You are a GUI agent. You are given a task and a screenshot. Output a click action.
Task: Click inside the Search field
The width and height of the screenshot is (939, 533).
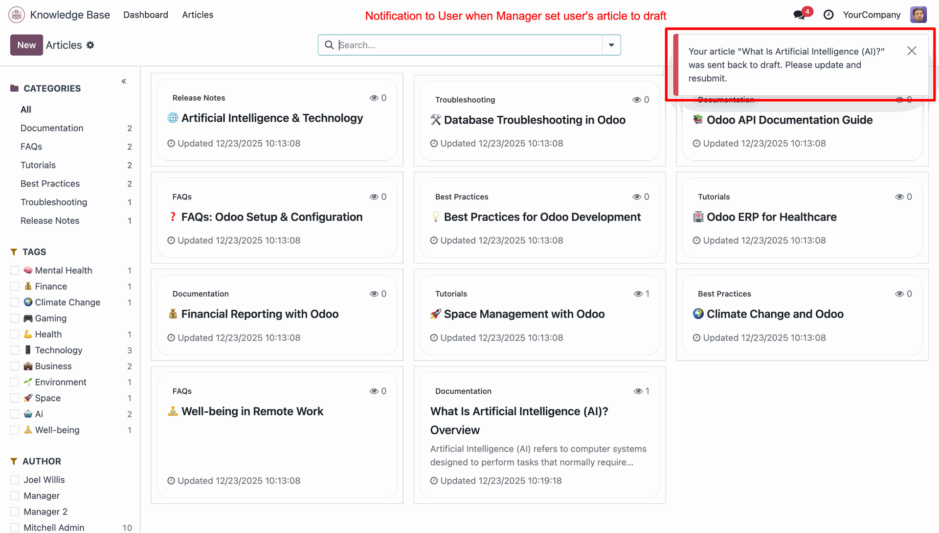465,45
